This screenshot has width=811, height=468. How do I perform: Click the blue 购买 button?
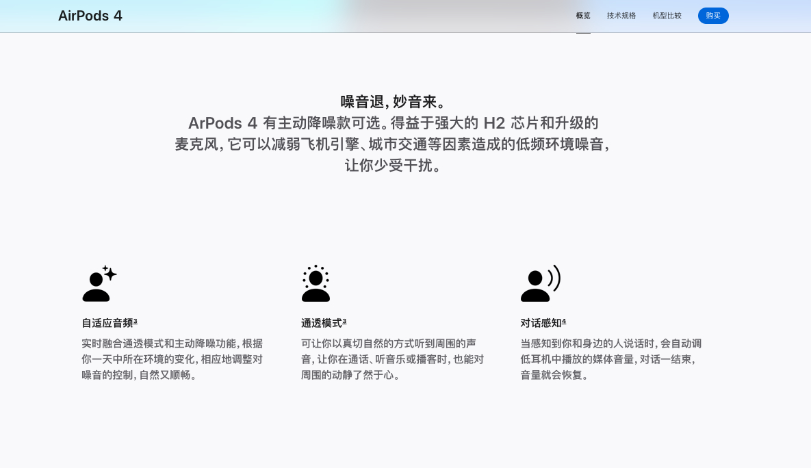pyautogui.click(x=713, y=16)
